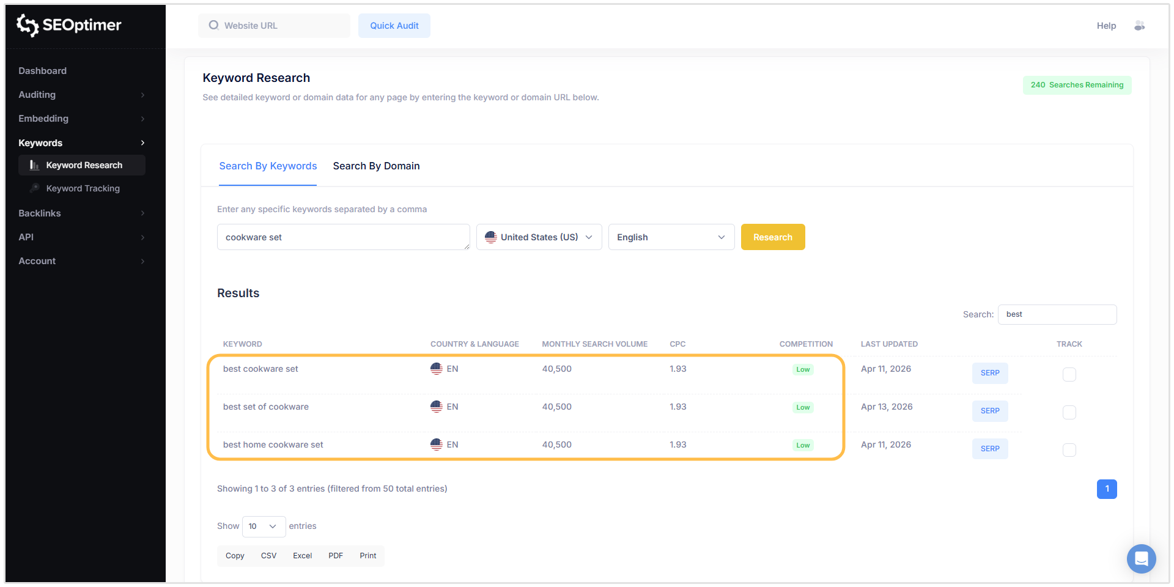
Task: Expand the Backlinks sidebar menu
Action: tap(81, 213)
